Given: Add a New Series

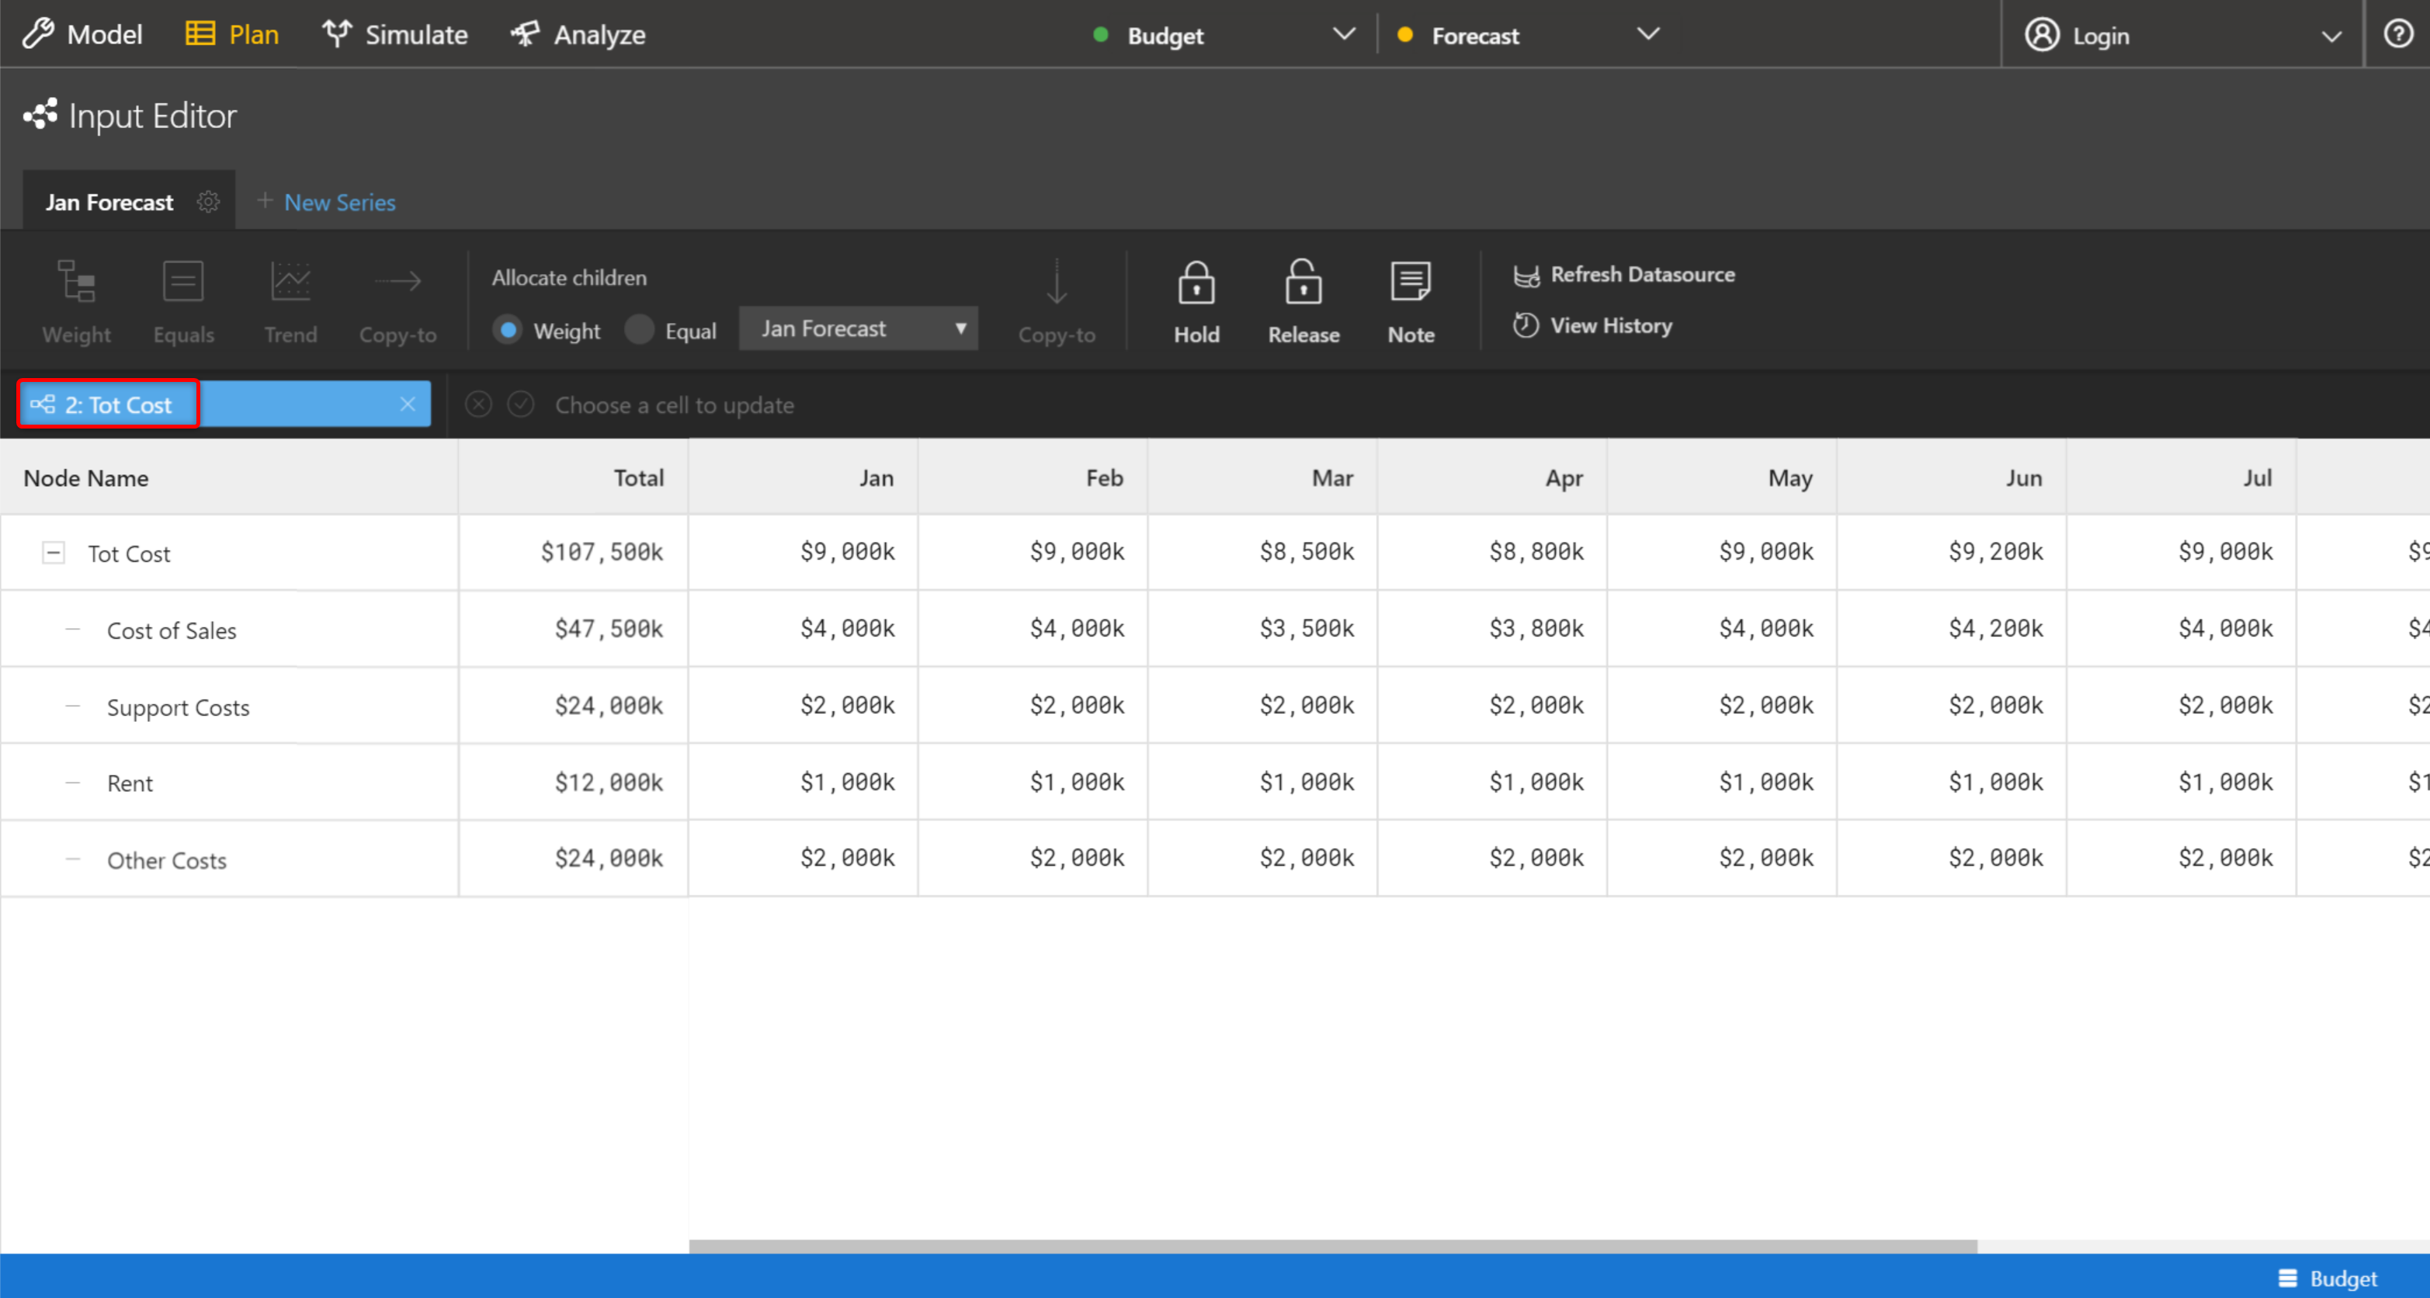Looking at the screenshot, I should [326, 202].
